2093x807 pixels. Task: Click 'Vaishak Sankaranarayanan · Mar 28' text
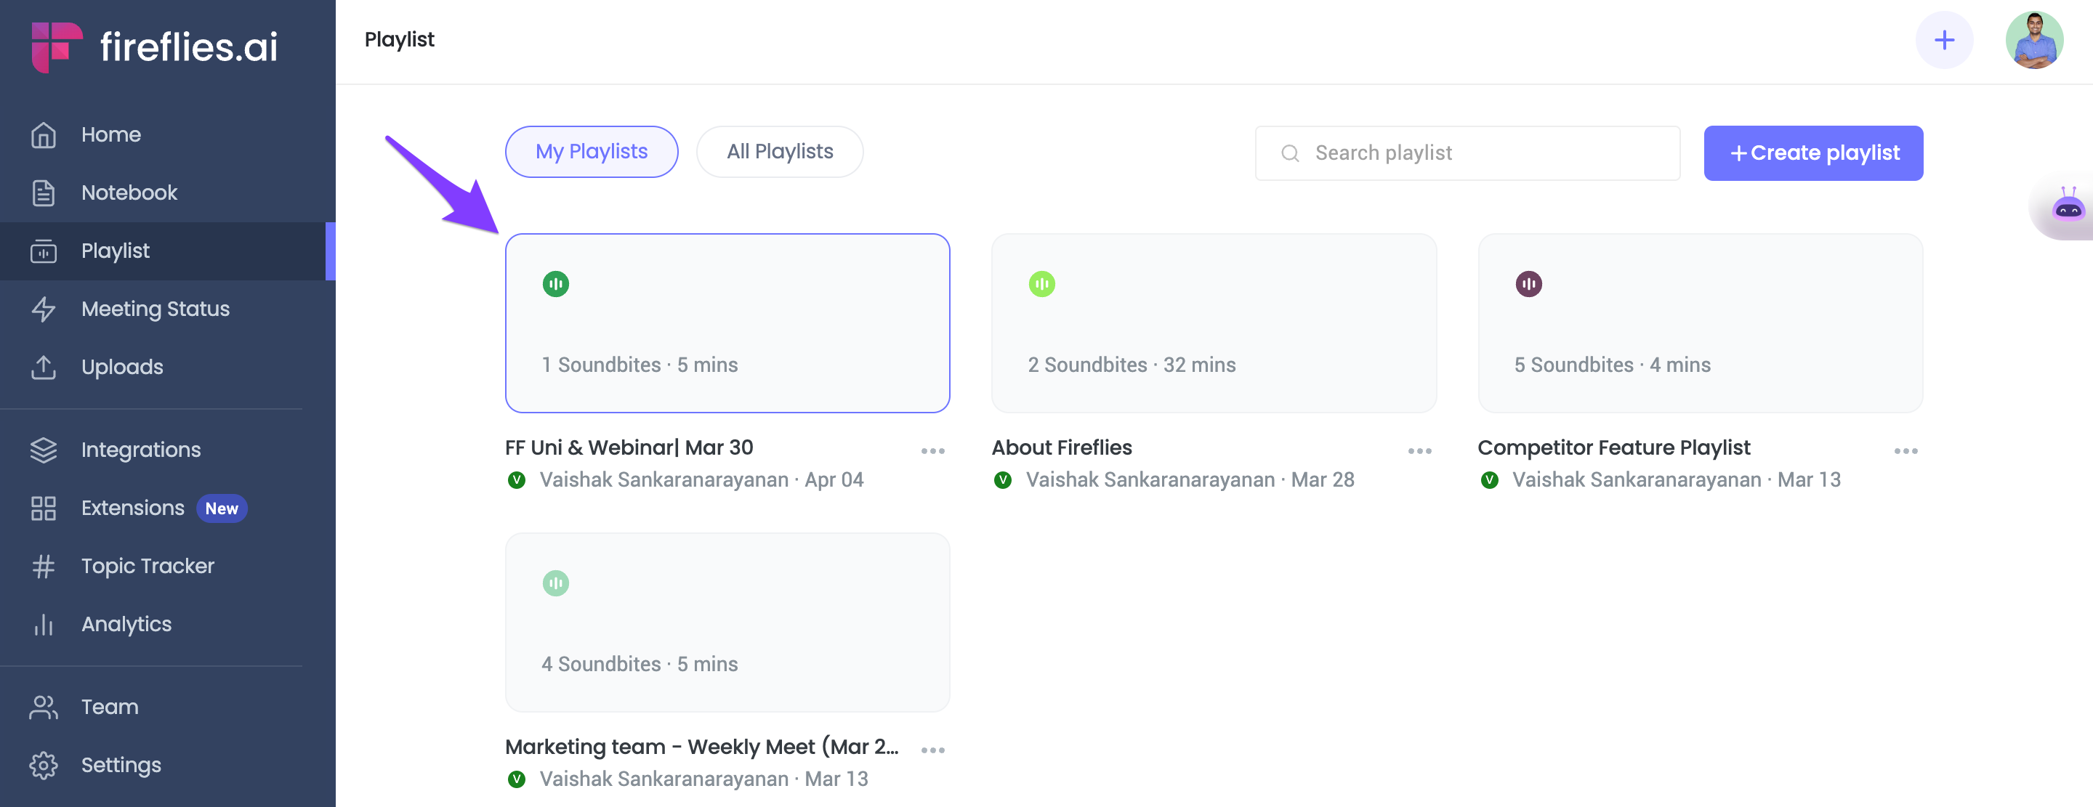(1190, 480)
